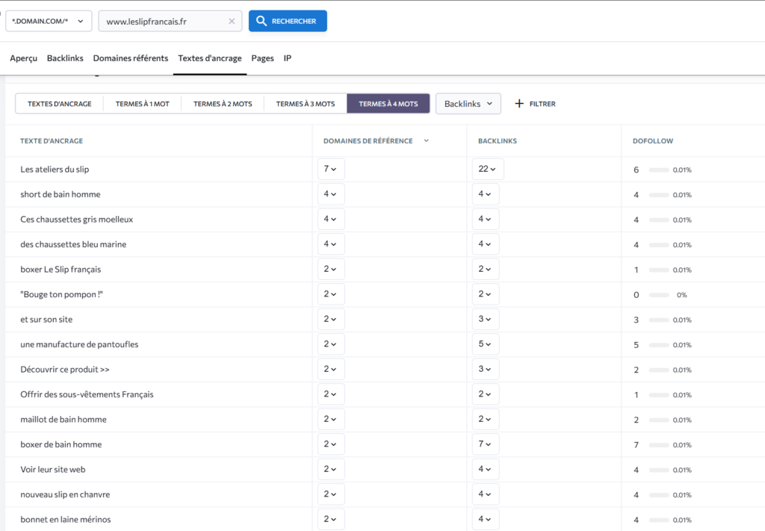Expand backlinks for et sur son site

pyautogui.click(x=486, y=319)
